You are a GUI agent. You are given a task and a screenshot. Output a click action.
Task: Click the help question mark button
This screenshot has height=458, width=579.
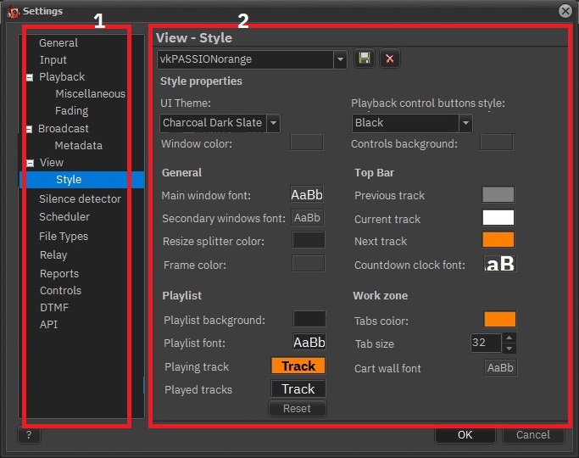pos(29,435)
